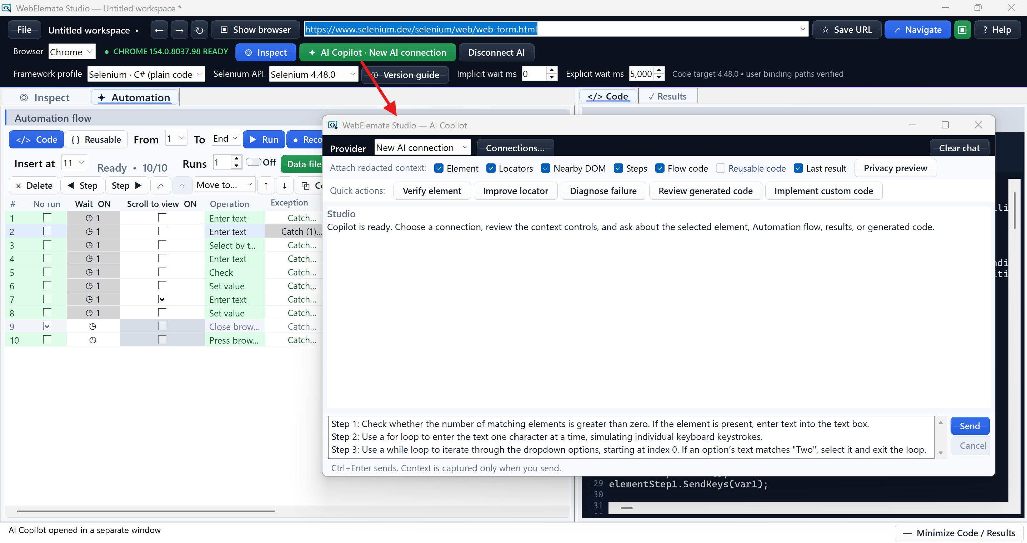Enable Reusable code context
This screenshot has height=543, width=1027.
(720, 168)
